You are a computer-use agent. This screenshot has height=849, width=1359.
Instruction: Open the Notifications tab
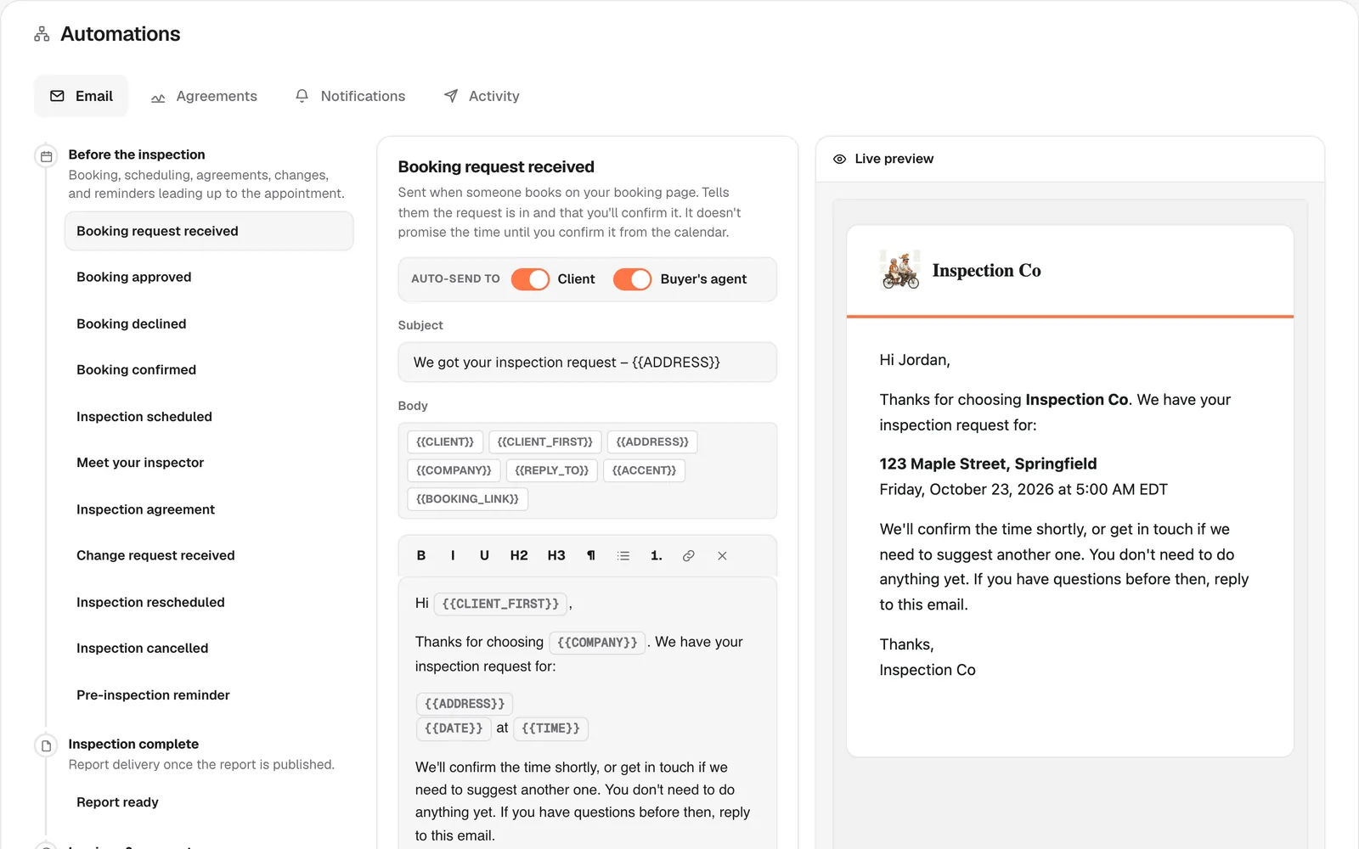350,96
